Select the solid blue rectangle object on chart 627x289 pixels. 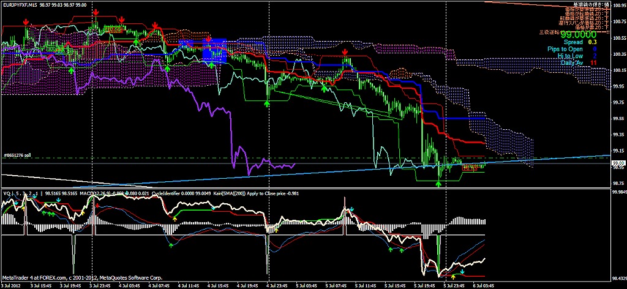(x=214, y=50)
